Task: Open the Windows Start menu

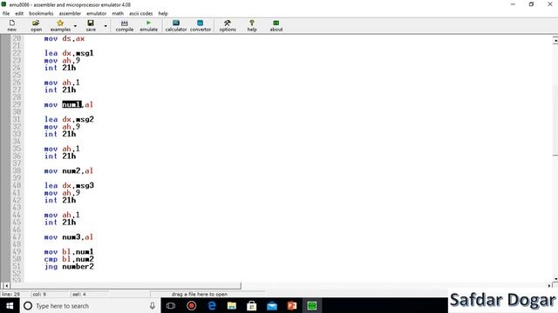Action: coord(10,305)
